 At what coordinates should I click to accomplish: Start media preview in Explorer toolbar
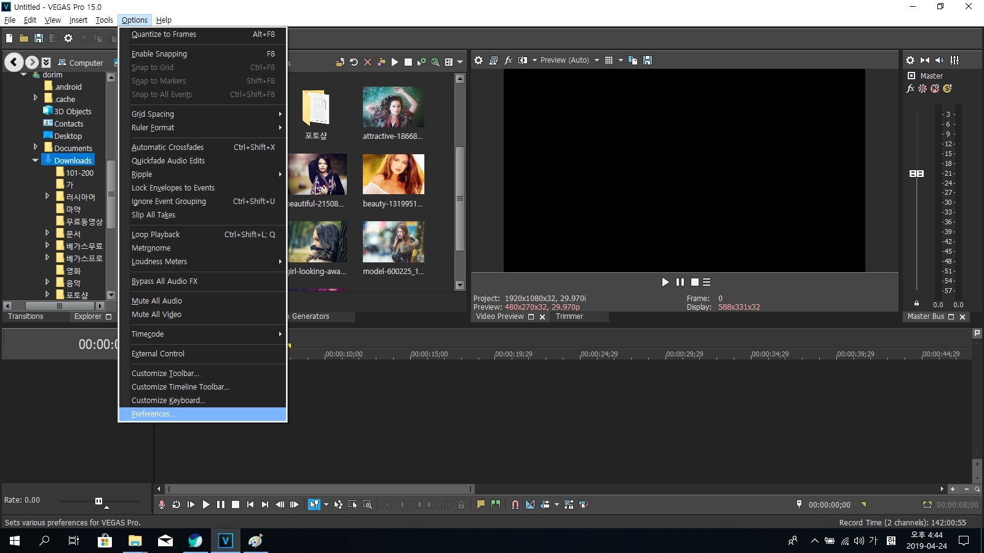tap(395, 62)
